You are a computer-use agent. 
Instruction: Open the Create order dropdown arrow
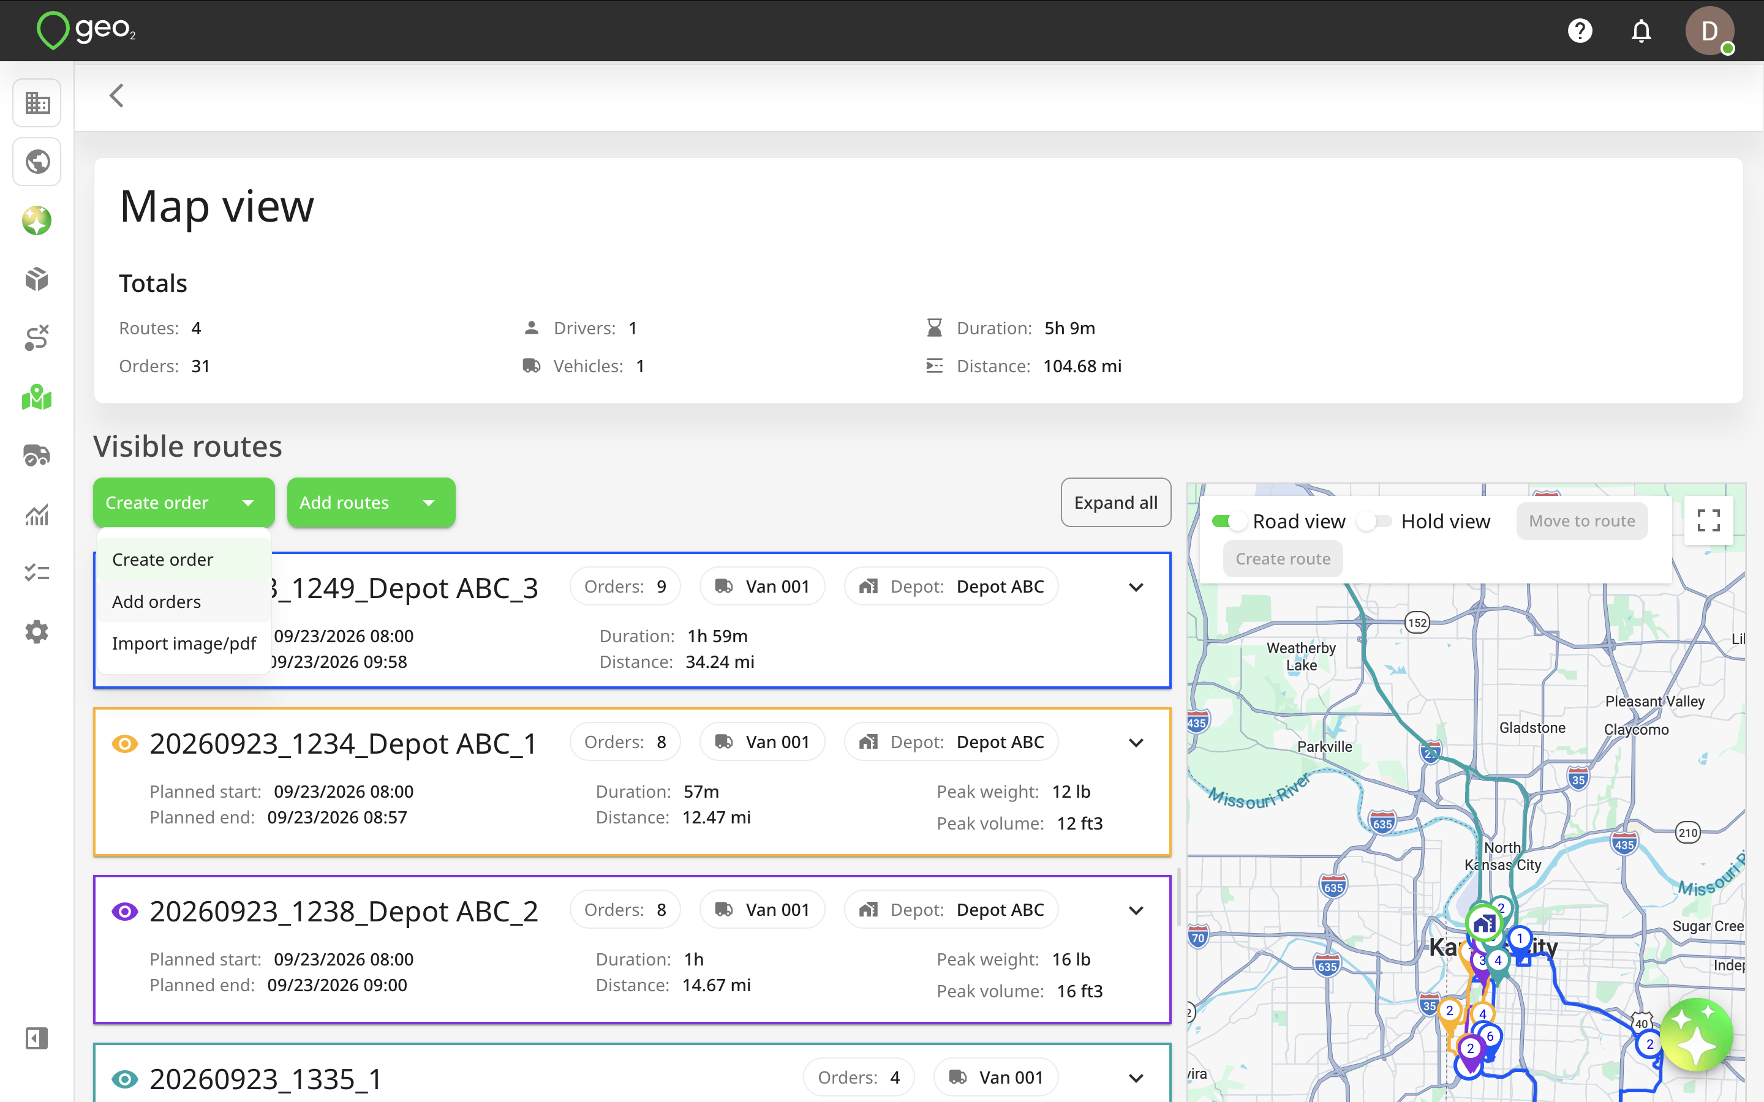[x=248, y=503]
